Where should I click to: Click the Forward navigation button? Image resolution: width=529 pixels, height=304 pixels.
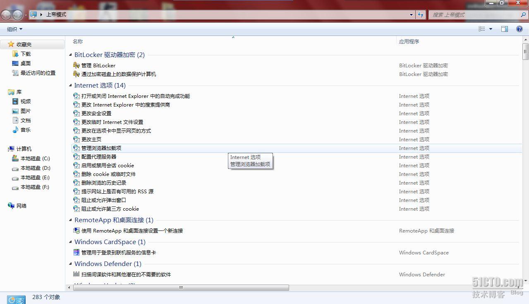18,15
